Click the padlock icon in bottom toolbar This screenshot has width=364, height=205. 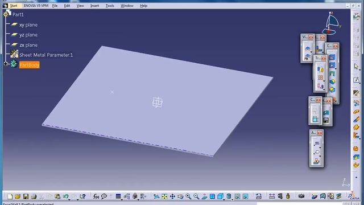click(135, 196)
